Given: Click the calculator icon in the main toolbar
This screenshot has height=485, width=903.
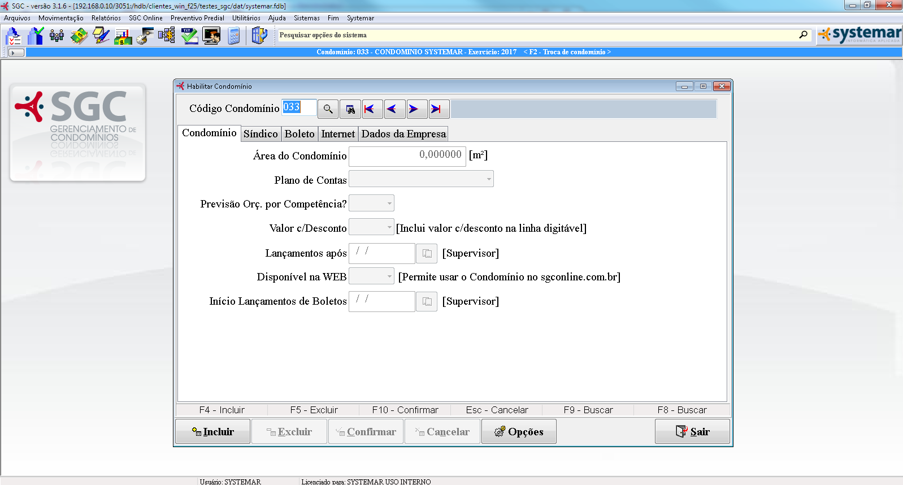Looking at the screenshot, I should [234, 36].
